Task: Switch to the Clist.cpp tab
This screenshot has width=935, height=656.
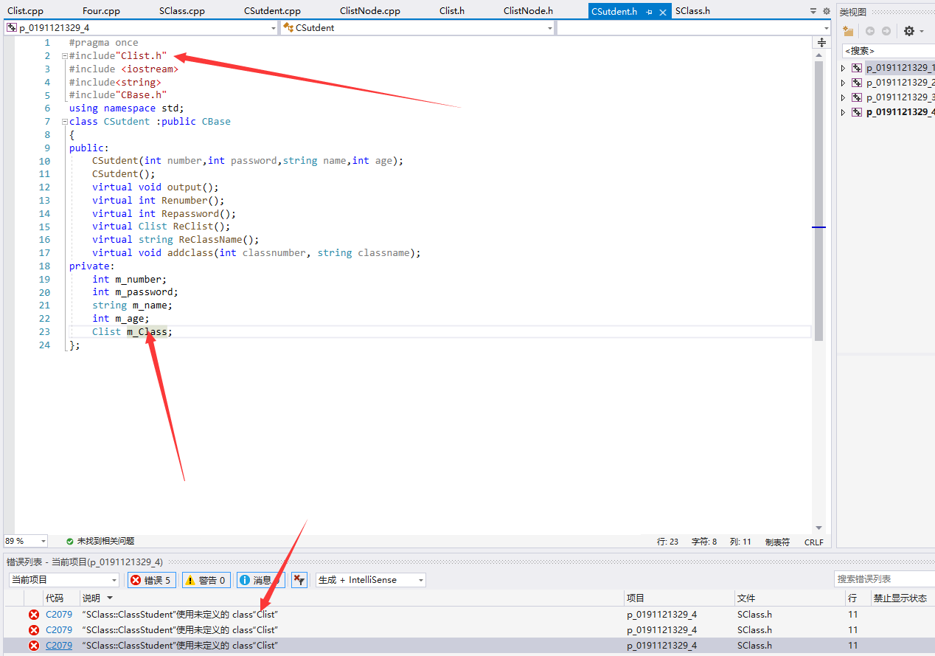Action: click(26, 11)
